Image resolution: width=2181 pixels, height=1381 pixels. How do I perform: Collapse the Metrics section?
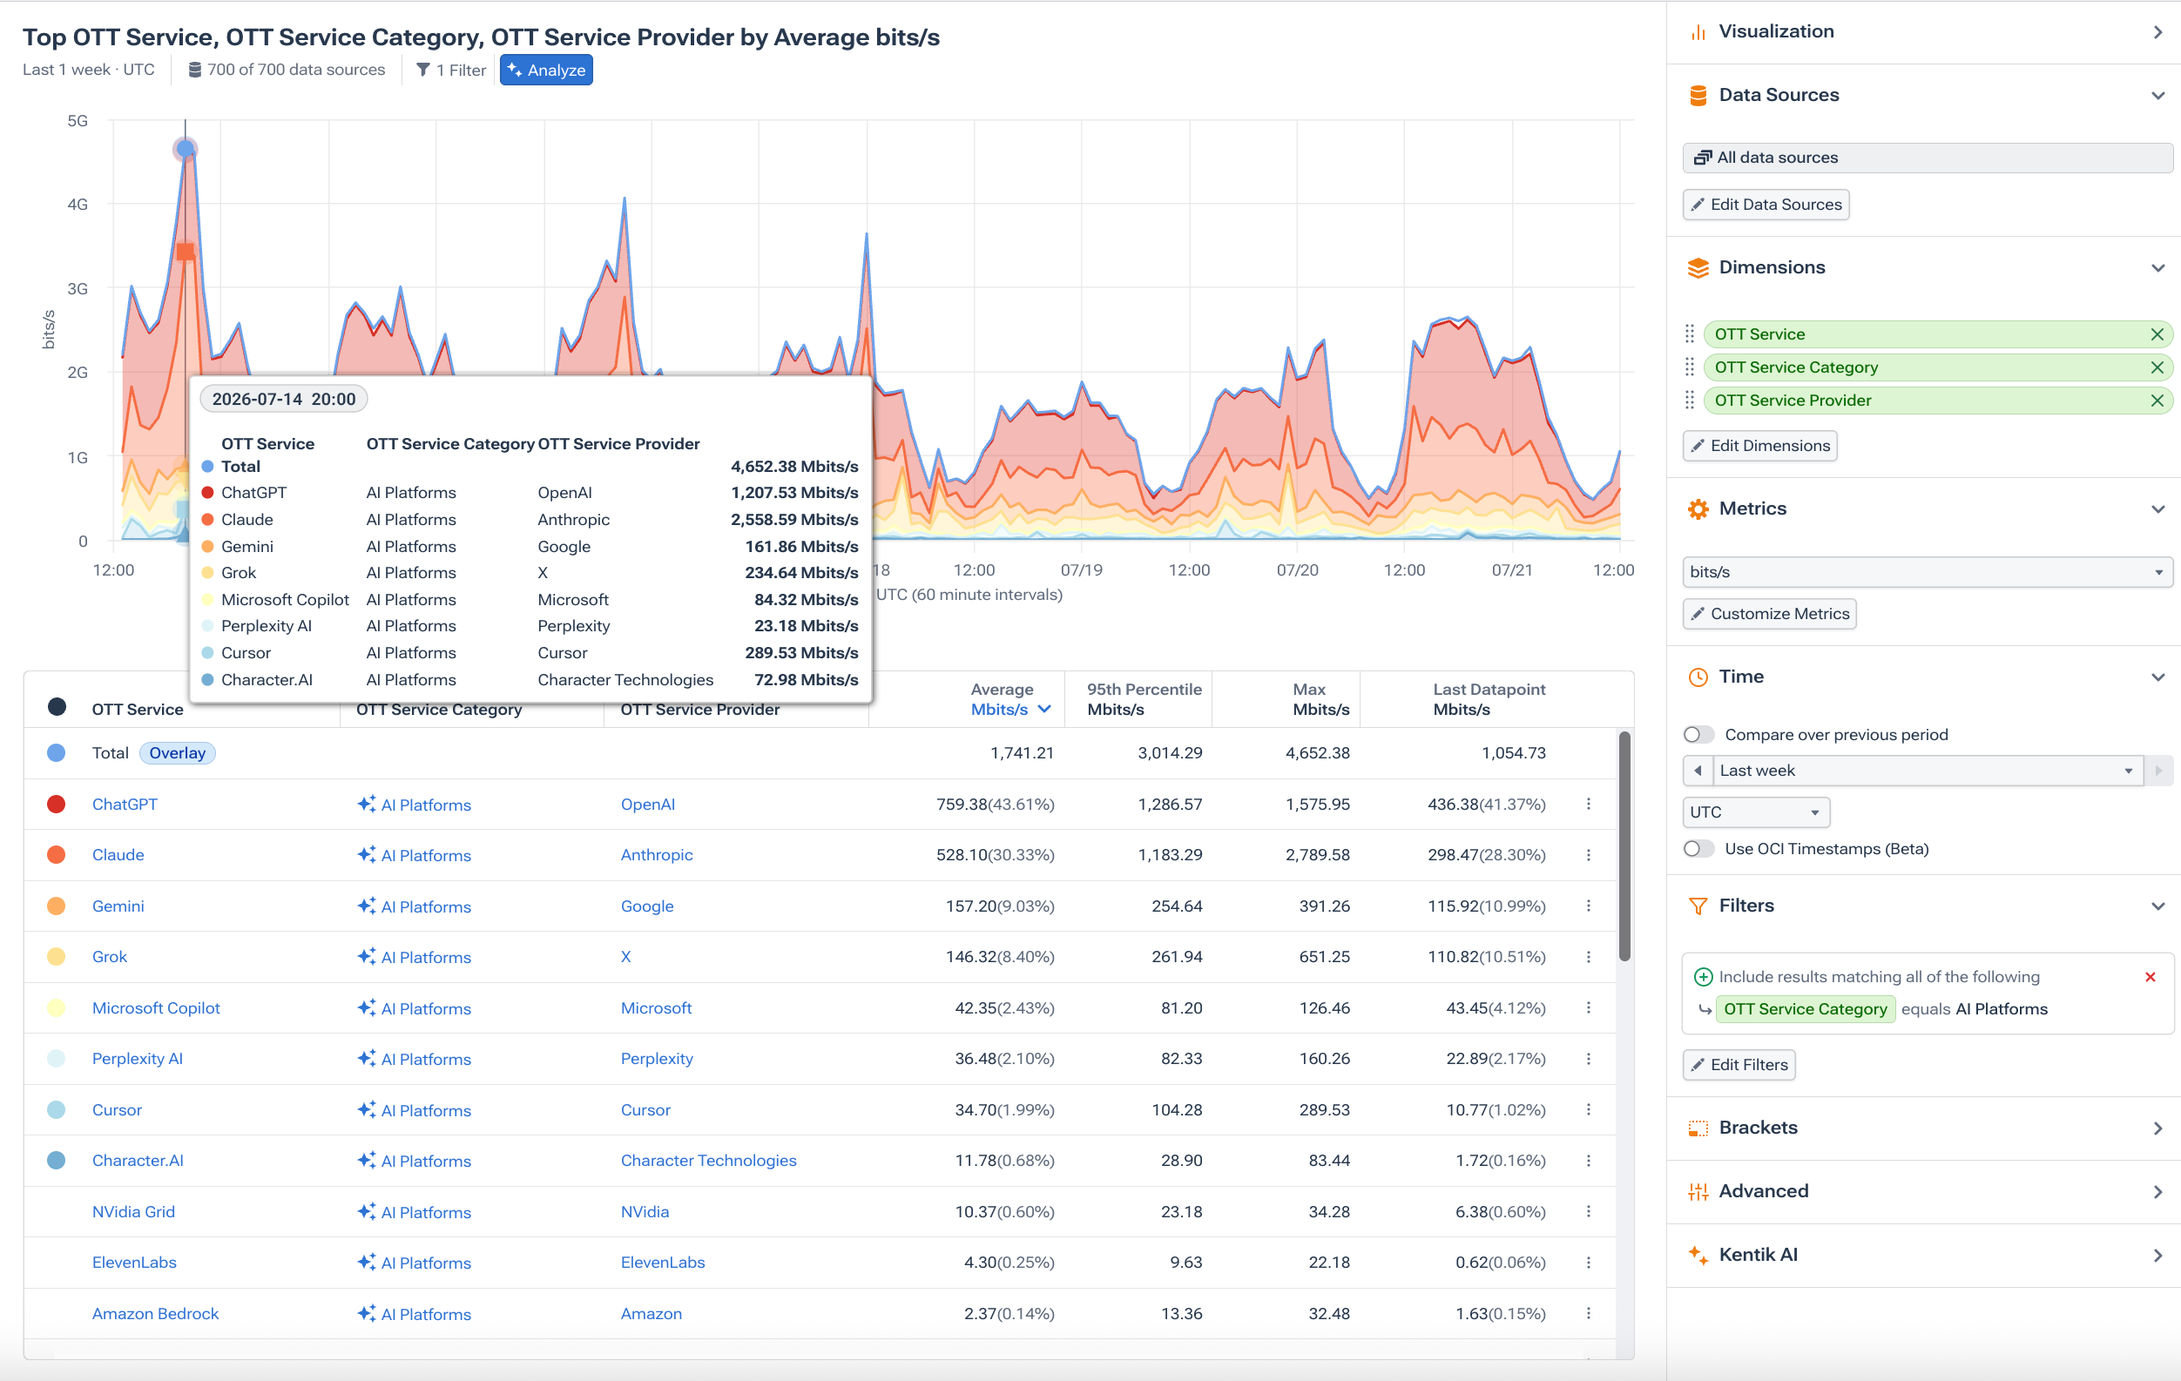(x=2157, y=509)
